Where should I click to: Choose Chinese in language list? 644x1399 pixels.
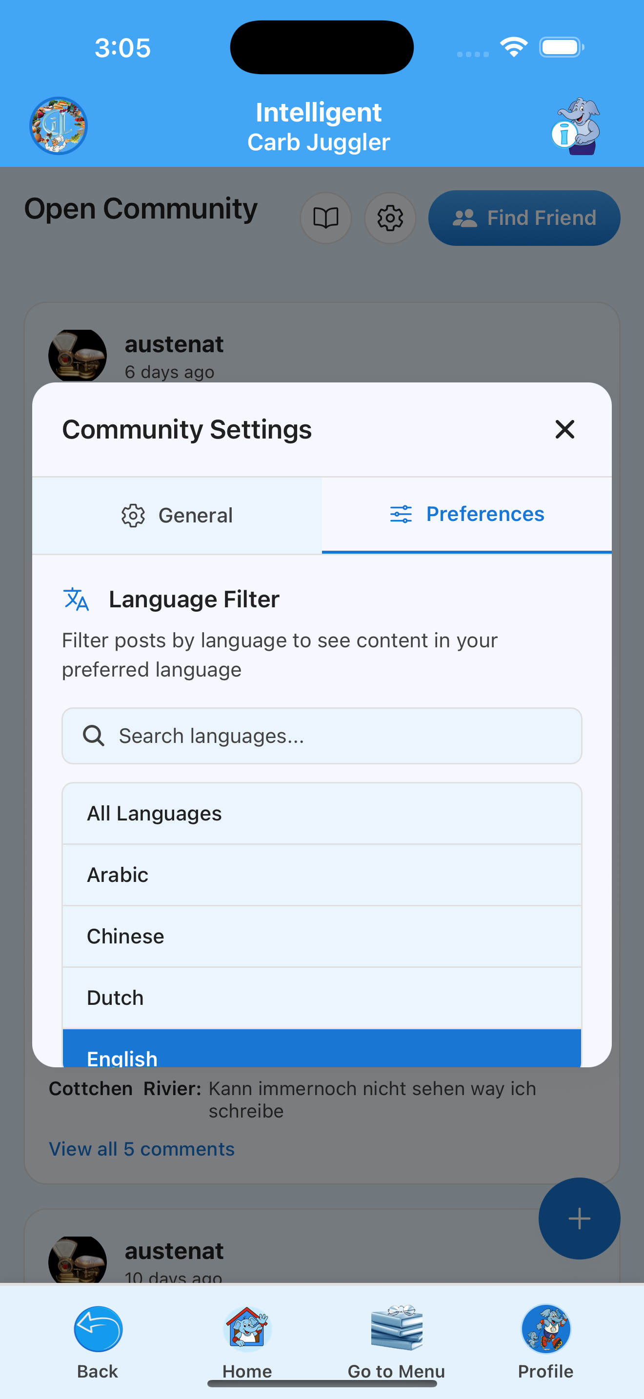(322, 936)
